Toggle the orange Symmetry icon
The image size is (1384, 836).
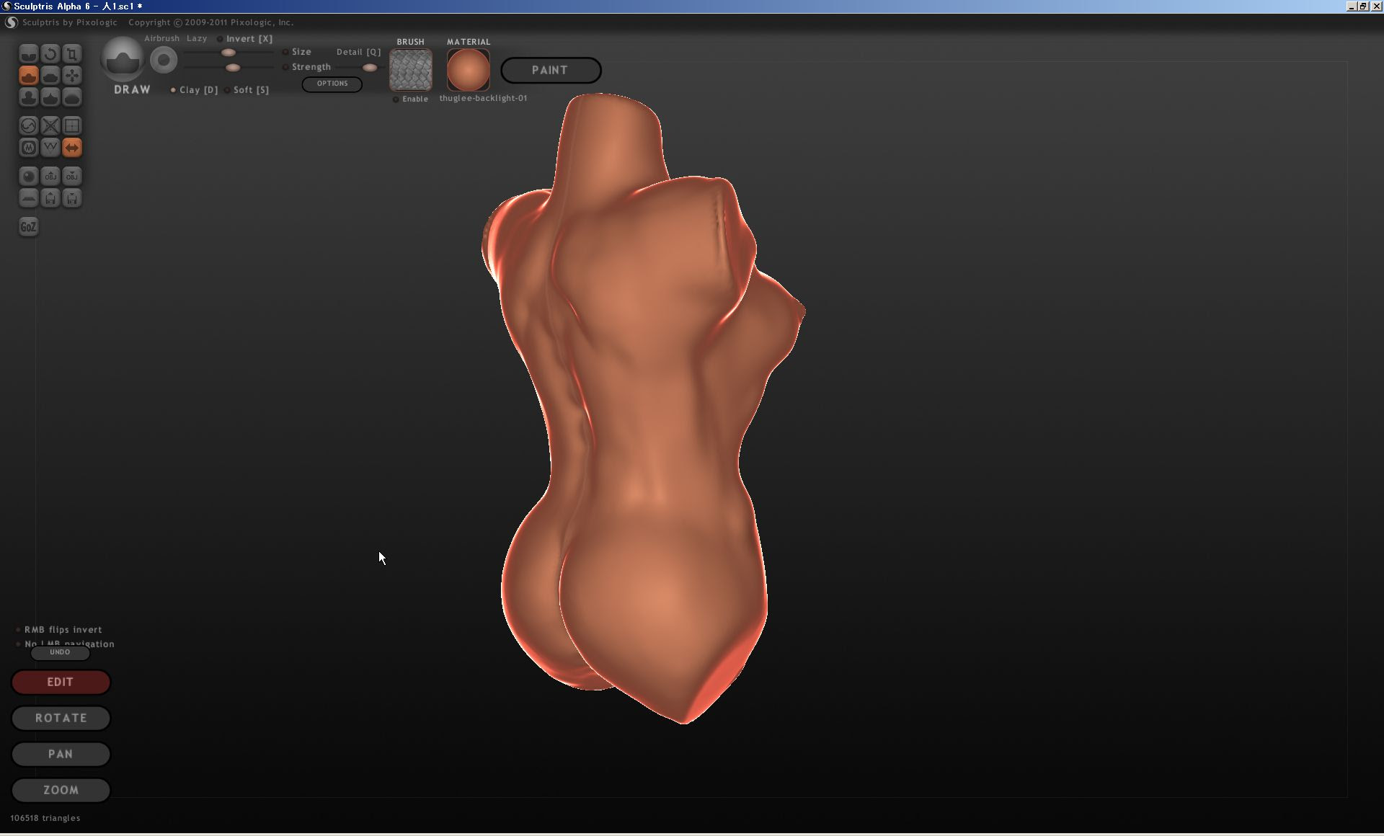(72, 148)
